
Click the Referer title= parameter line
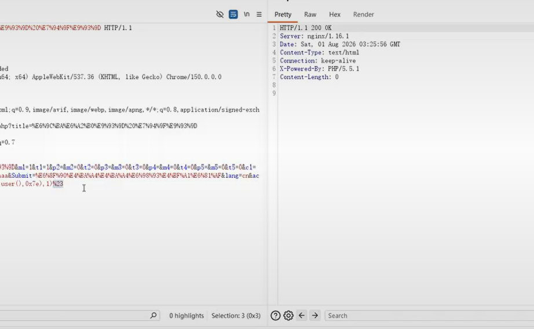point(98,126)
